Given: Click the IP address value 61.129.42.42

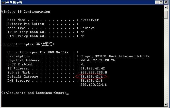Looking at the screenshot, I should pos(93,68).
